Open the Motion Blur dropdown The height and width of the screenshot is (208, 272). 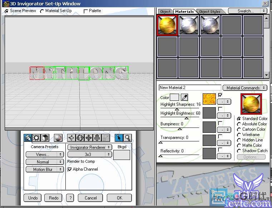point(45,170)
